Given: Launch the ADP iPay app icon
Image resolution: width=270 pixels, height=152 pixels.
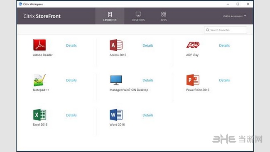Looking at the screenshot, I should pos(193,45).
